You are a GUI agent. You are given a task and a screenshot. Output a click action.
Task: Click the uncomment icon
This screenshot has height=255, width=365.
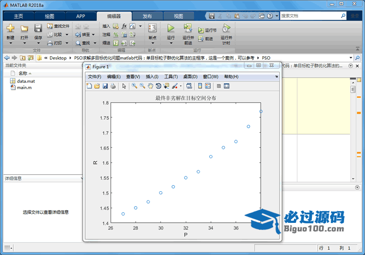click(125, 35)
